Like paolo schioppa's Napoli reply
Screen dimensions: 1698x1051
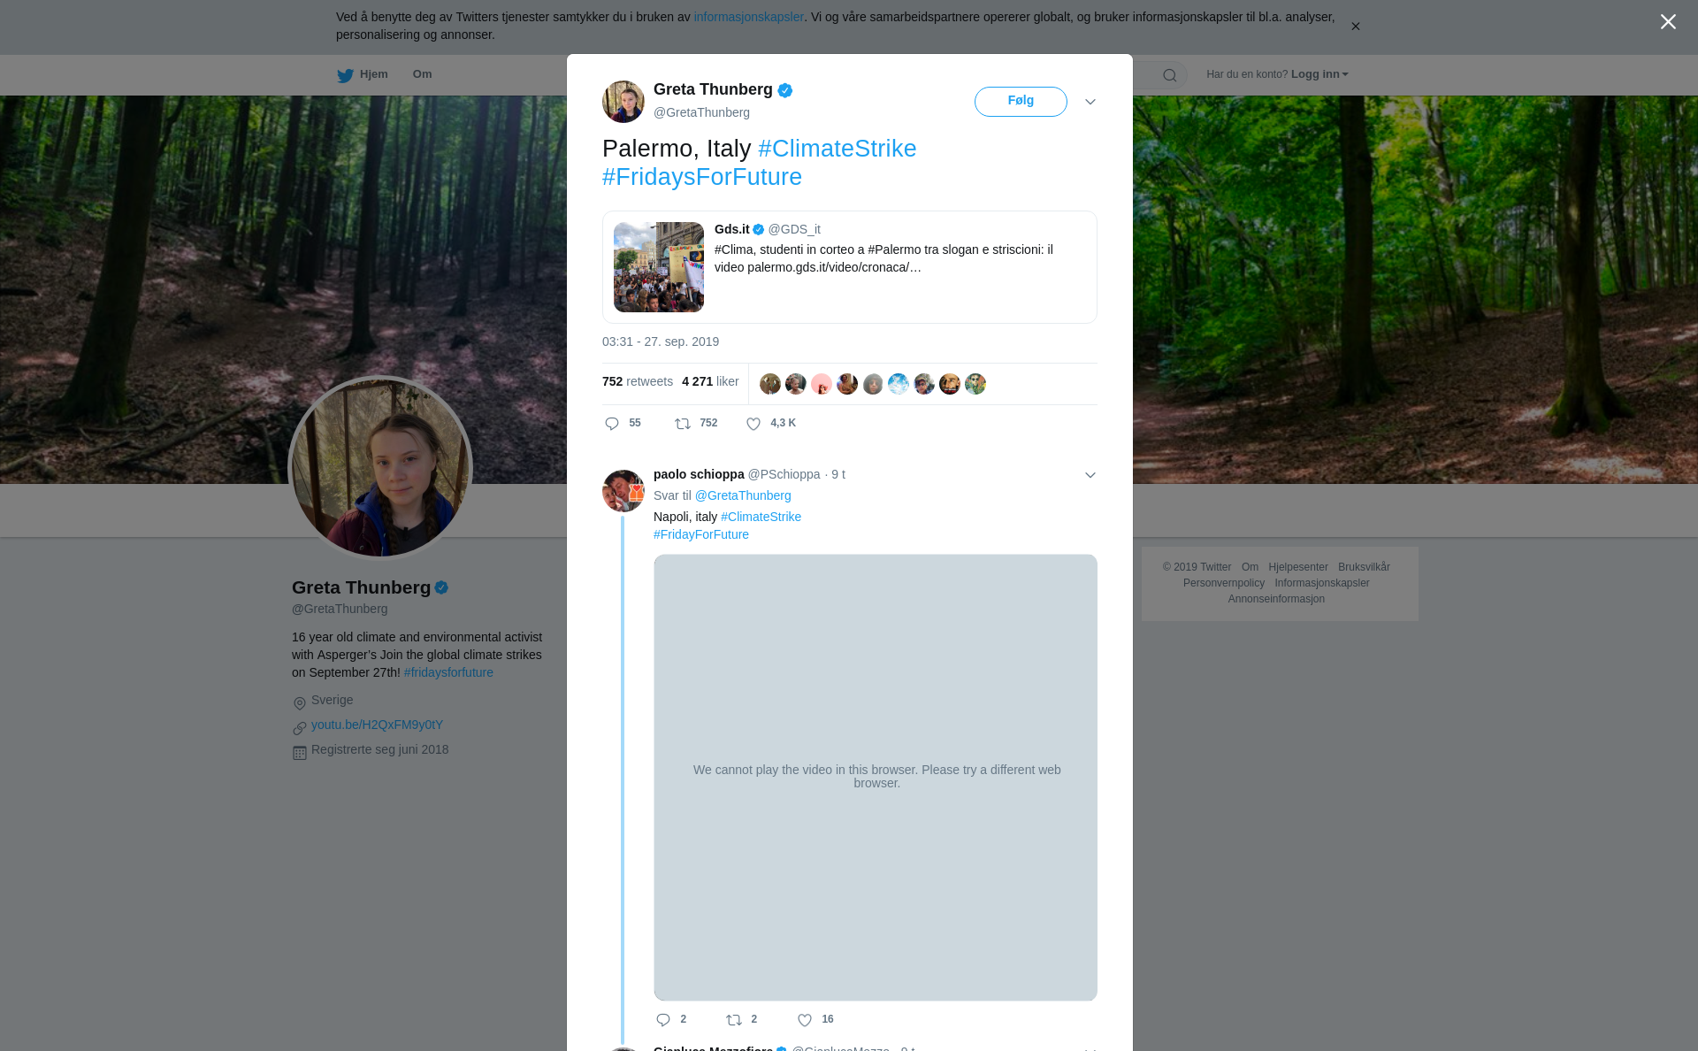point(805,1020)
